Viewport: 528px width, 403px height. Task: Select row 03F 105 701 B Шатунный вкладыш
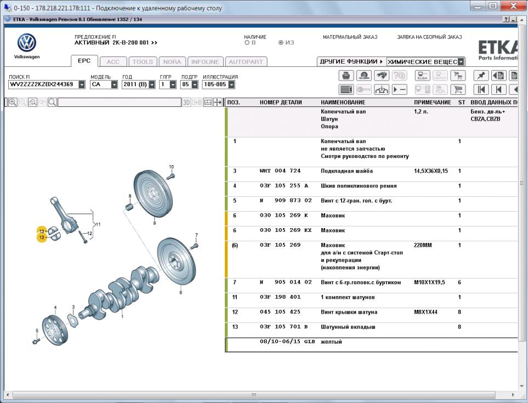point(371,330)
